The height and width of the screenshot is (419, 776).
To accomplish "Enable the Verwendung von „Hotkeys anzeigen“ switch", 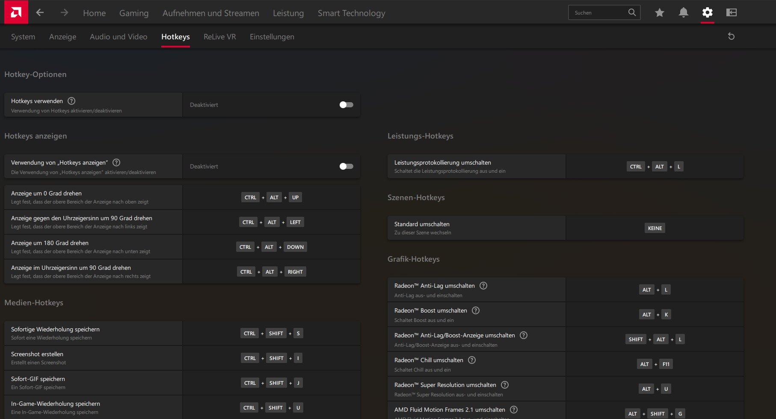I will (x=346, y=166).
